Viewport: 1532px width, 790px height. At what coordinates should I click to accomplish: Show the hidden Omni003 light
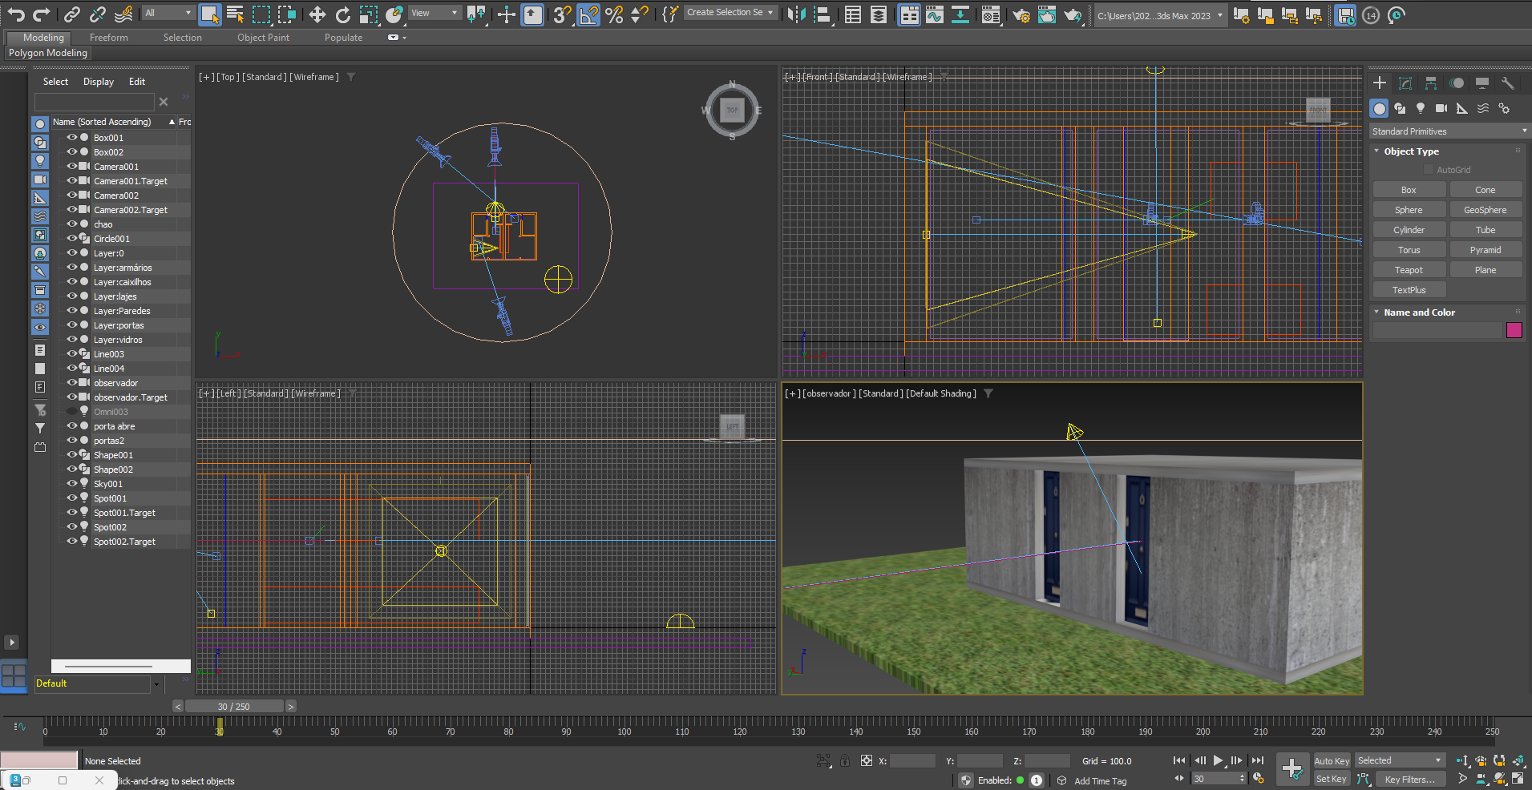coord(71,412)
